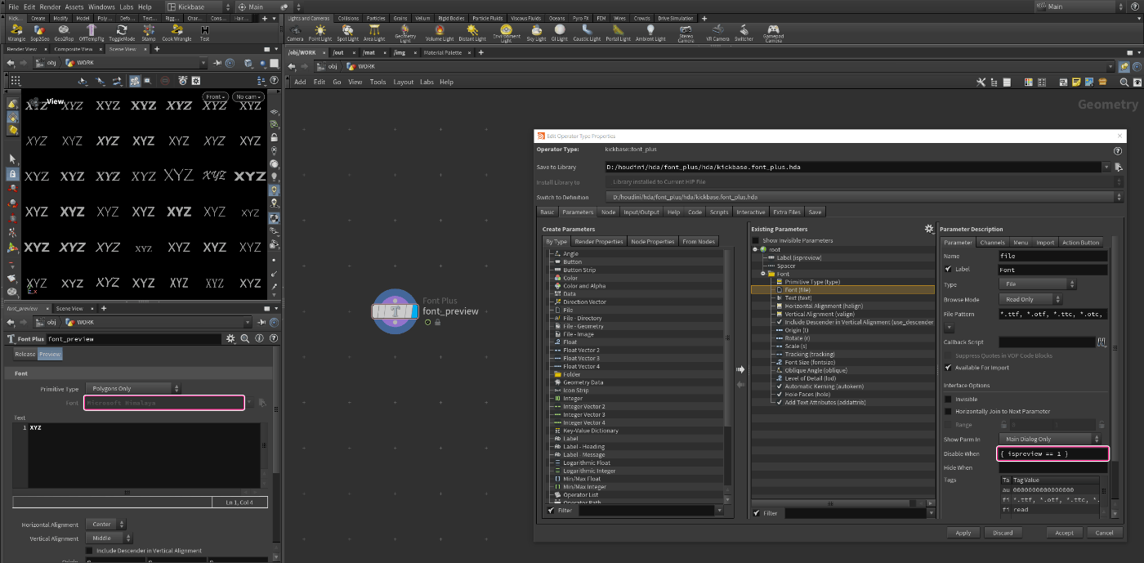This screenshot has height=563, width=1144.
Task: Open Existing Parameters gear menu
Action: click(x=928, y=230)
